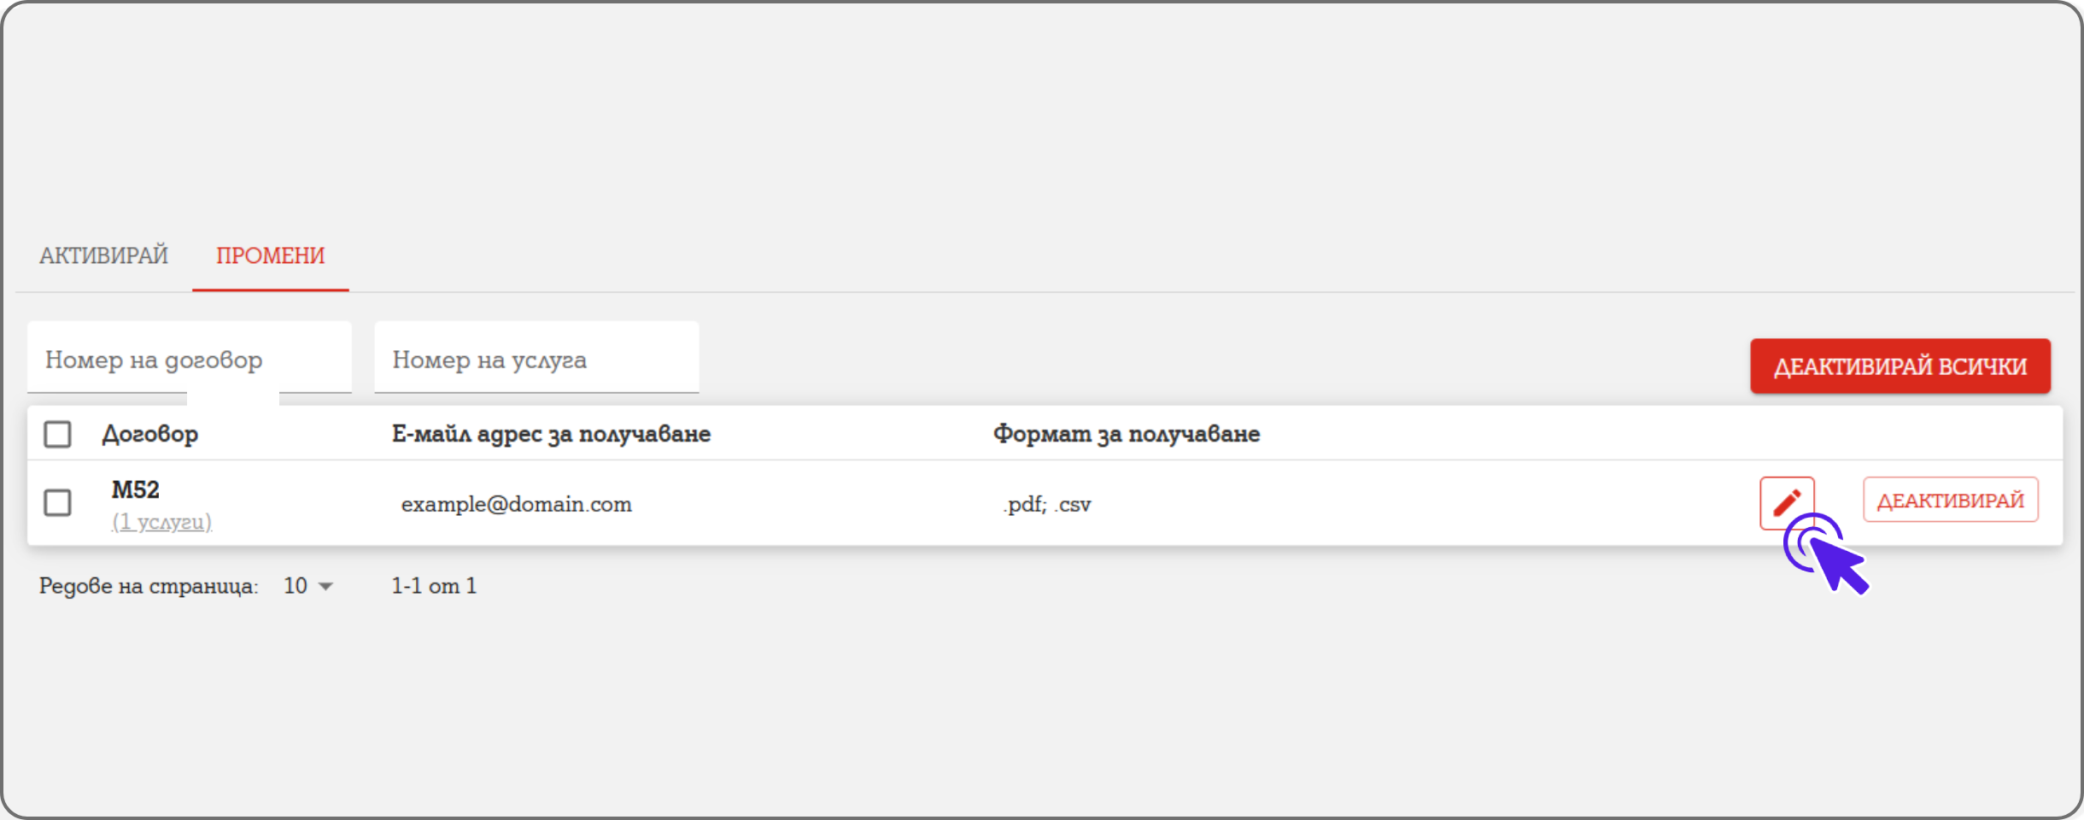Screen dimensions: 2084x820
Task: Click the 1-1 от 1 pagination text
Action: (x=434, y=586)
